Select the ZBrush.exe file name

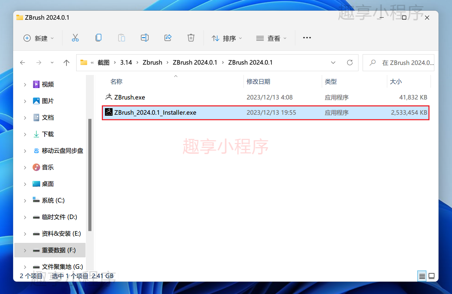coord(130,97)
